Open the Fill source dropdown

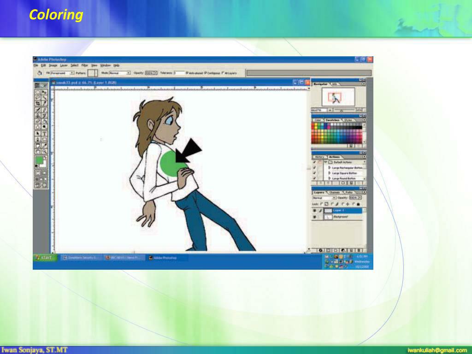(x=72, y=73)
